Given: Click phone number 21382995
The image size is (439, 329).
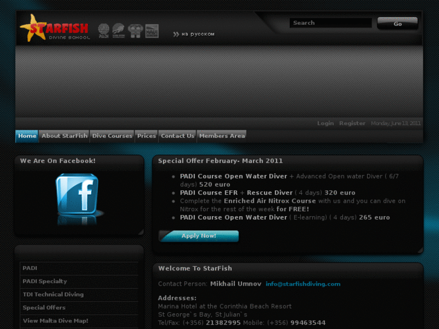Looking at the screenshot, I should [x=223, y=323].
